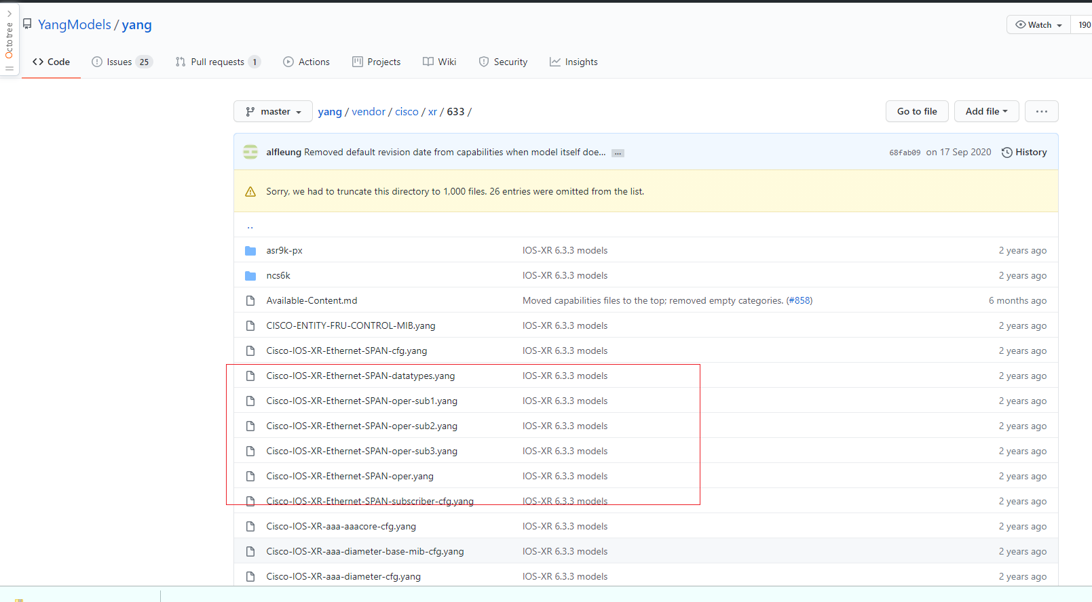1092x602 pixels.
Task: Open Cisco-IOS-XR-aaa-diameter-cfg.yang
Action: point(343,576)
